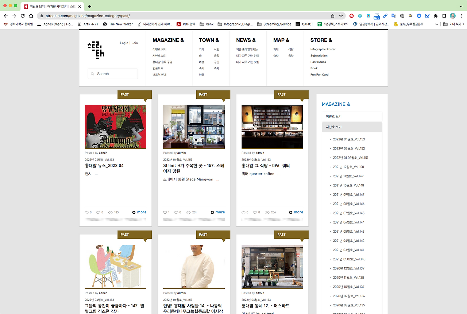This screenshot has width=467, height=314.
Task: Open the Pinterest extension
Action: (x=351, y=16)
